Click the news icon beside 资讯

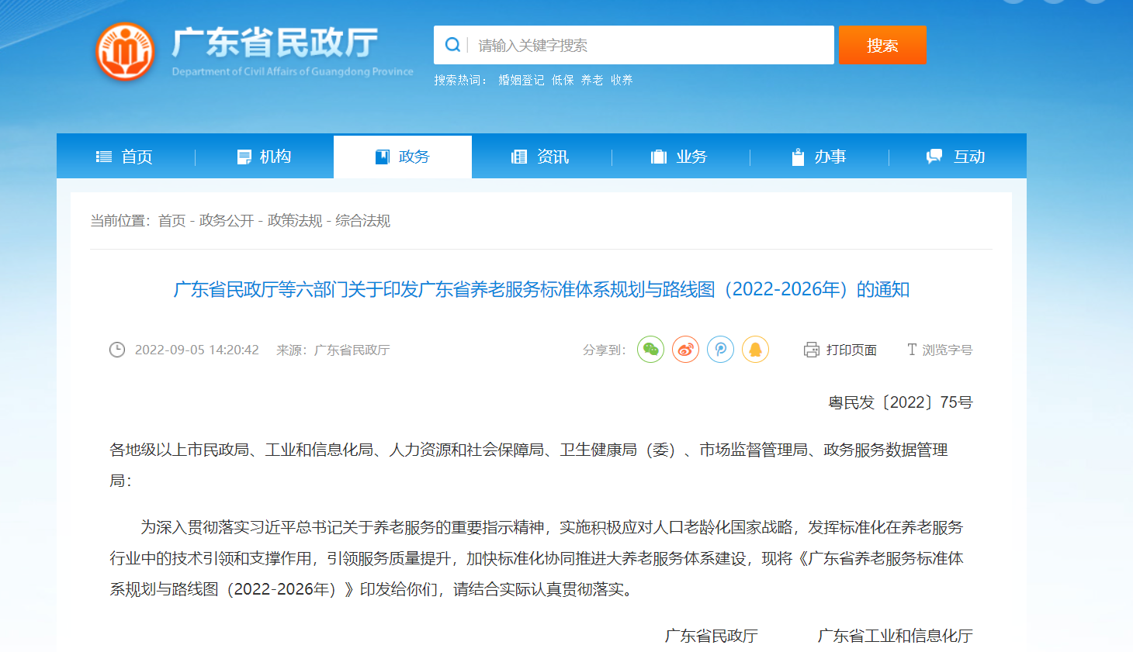(519, 157)
